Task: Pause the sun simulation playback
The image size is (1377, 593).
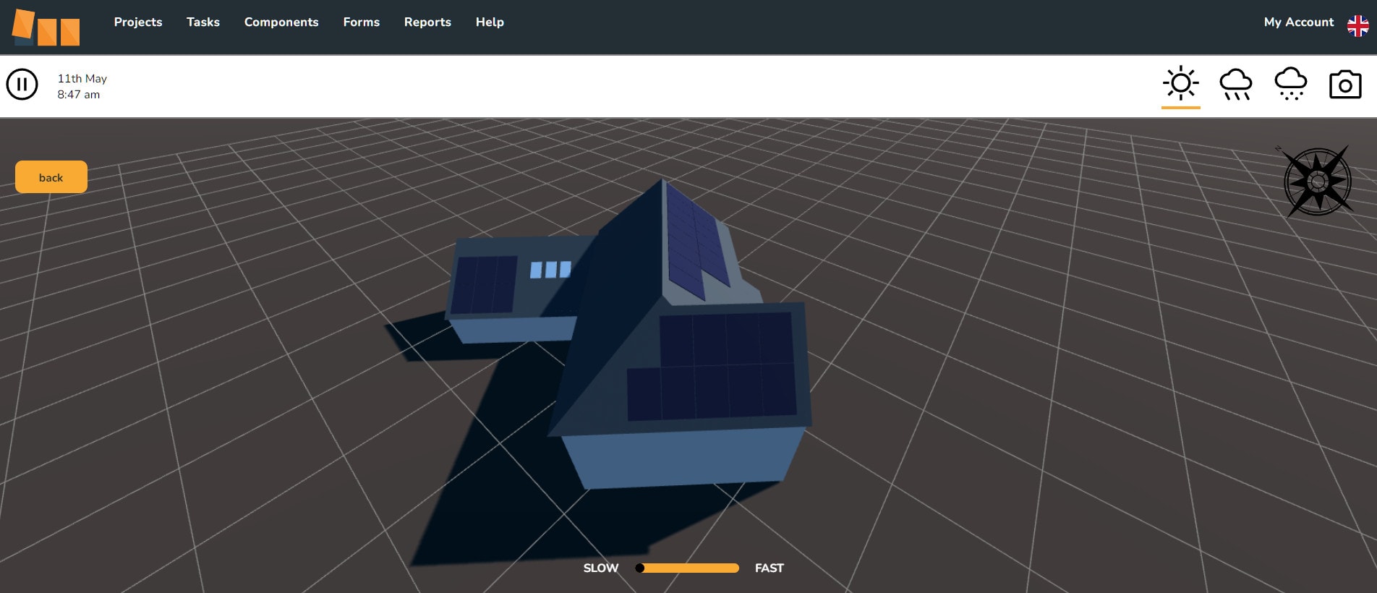Action: coord(22,85)
